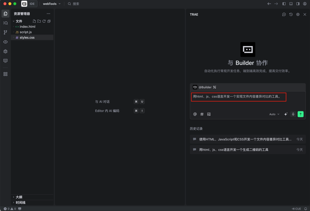The width and height of the screenshot is (310, 211).
Task: Toggle the bottom panel layout
Action: click(291, 4)
